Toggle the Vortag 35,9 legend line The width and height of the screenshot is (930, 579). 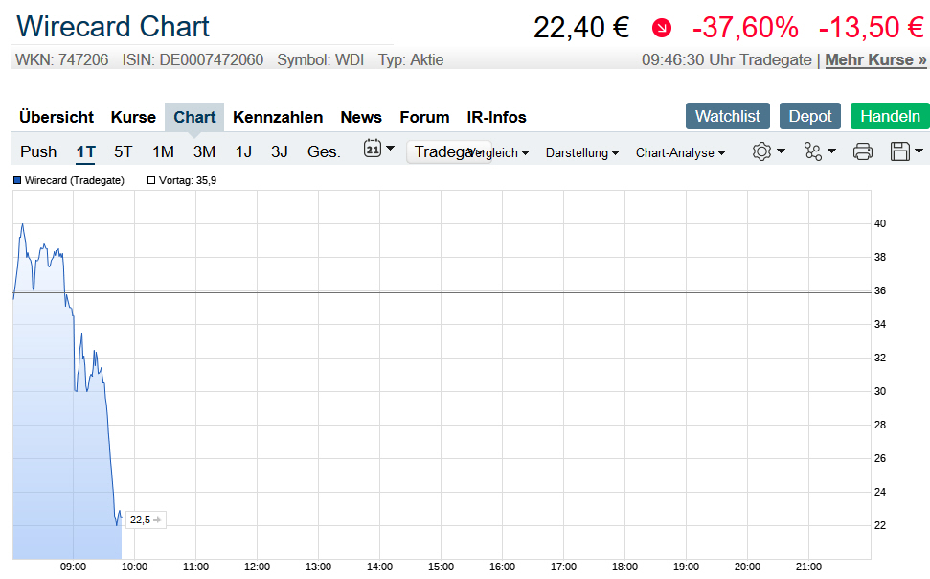182,180
